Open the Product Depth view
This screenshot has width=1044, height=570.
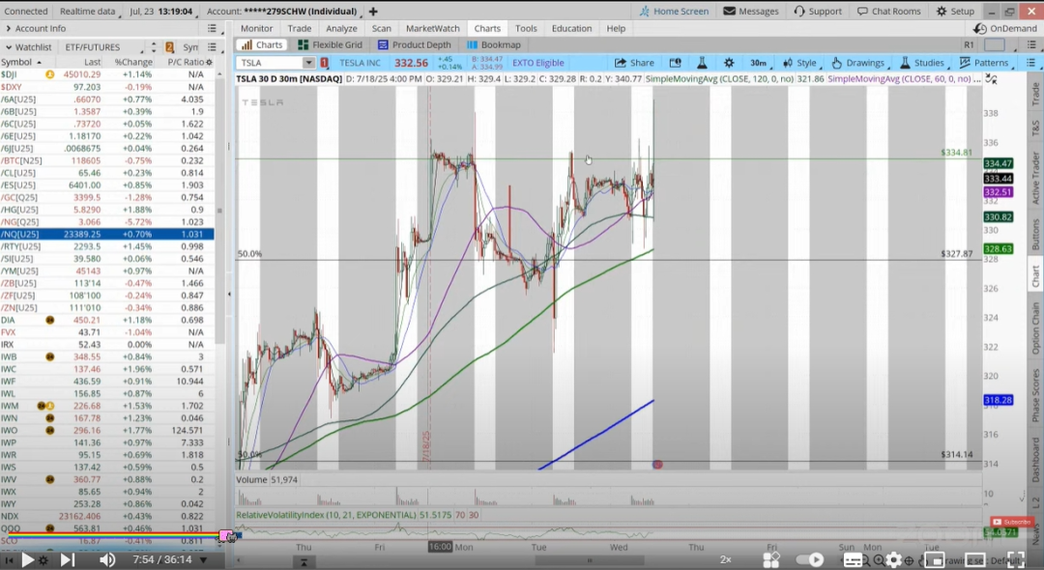click(x=414, y=44)
